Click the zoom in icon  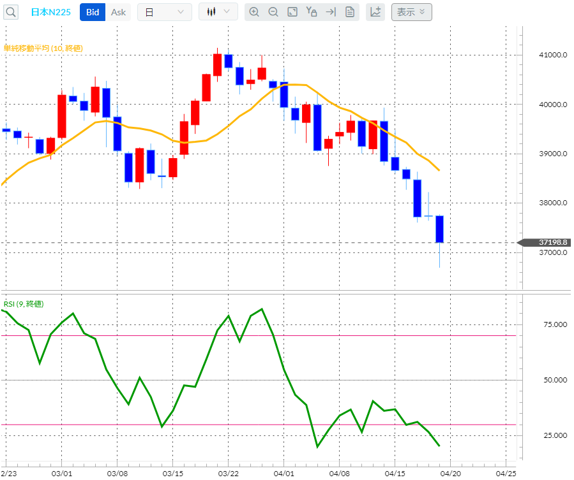[x=255, y=11]
